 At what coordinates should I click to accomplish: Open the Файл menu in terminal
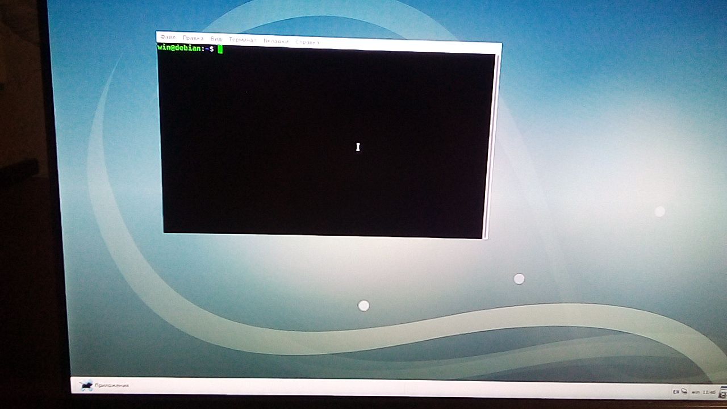168,37
